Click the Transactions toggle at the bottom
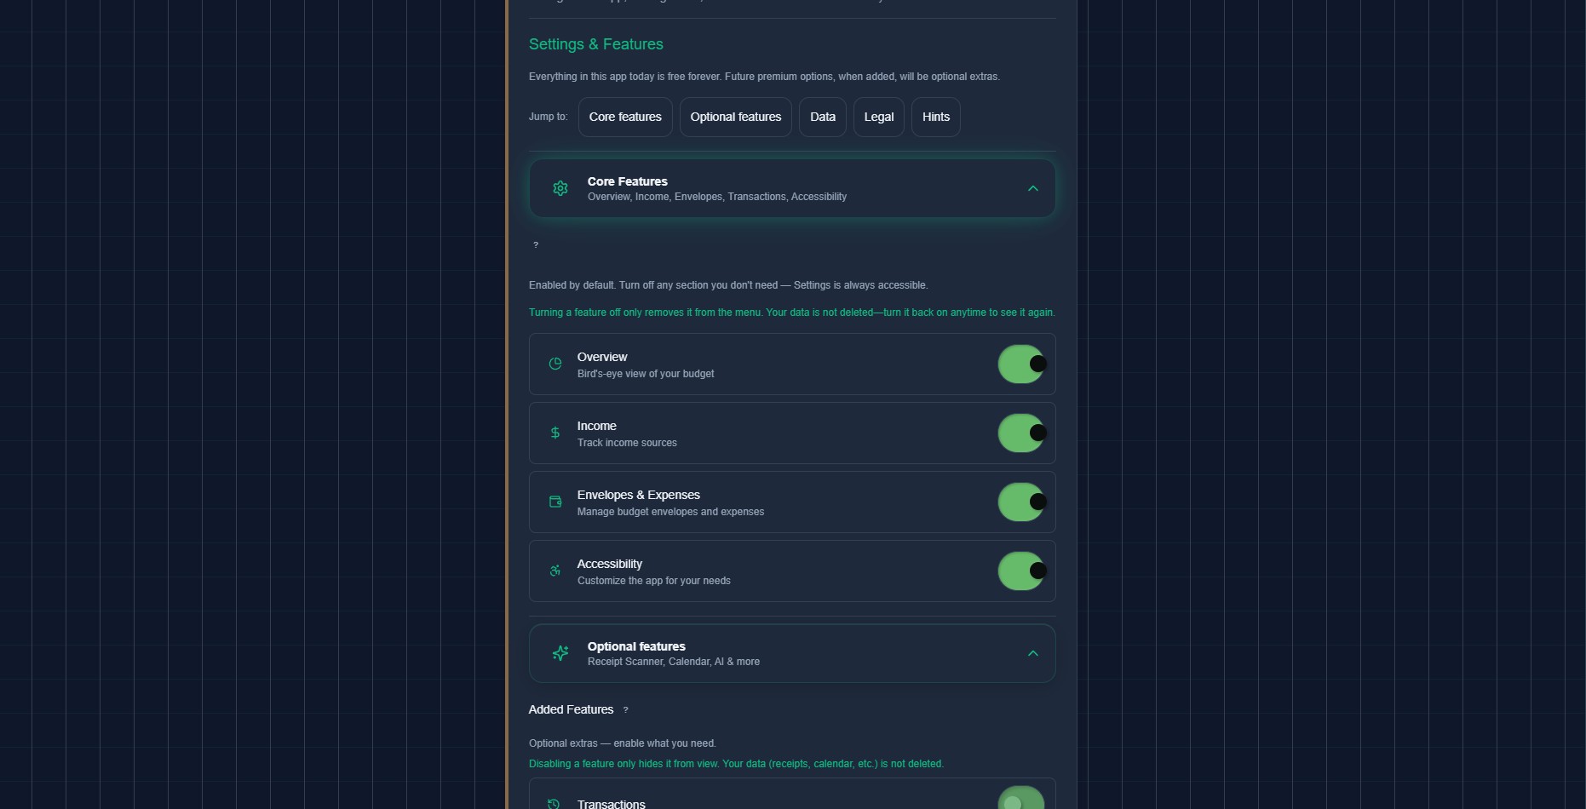This screenshot has width=1586, height=809. coord(1021,798)
